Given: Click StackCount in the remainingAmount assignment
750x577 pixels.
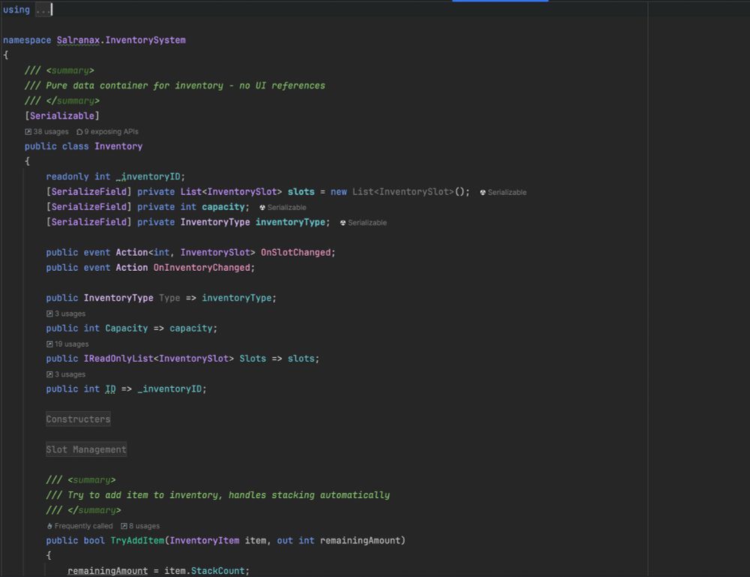Looking at the screenshot, I should [x=217, y=571].
